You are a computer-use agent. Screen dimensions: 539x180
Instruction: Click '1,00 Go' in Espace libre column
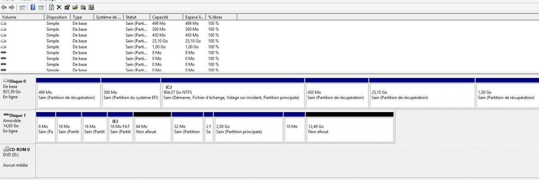192,47
